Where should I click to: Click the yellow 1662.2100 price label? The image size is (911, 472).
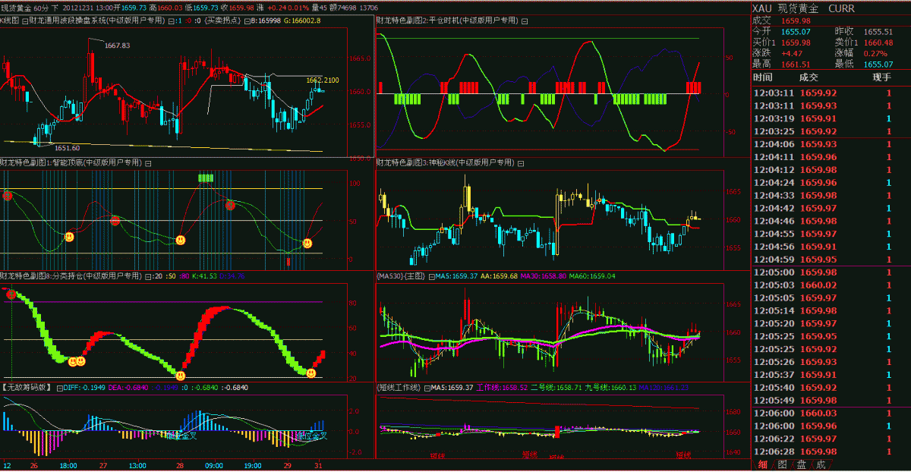323,80
